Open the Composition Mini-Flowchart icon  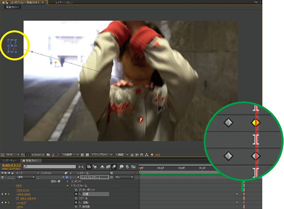pyautogui.click(x=81, y=166)
